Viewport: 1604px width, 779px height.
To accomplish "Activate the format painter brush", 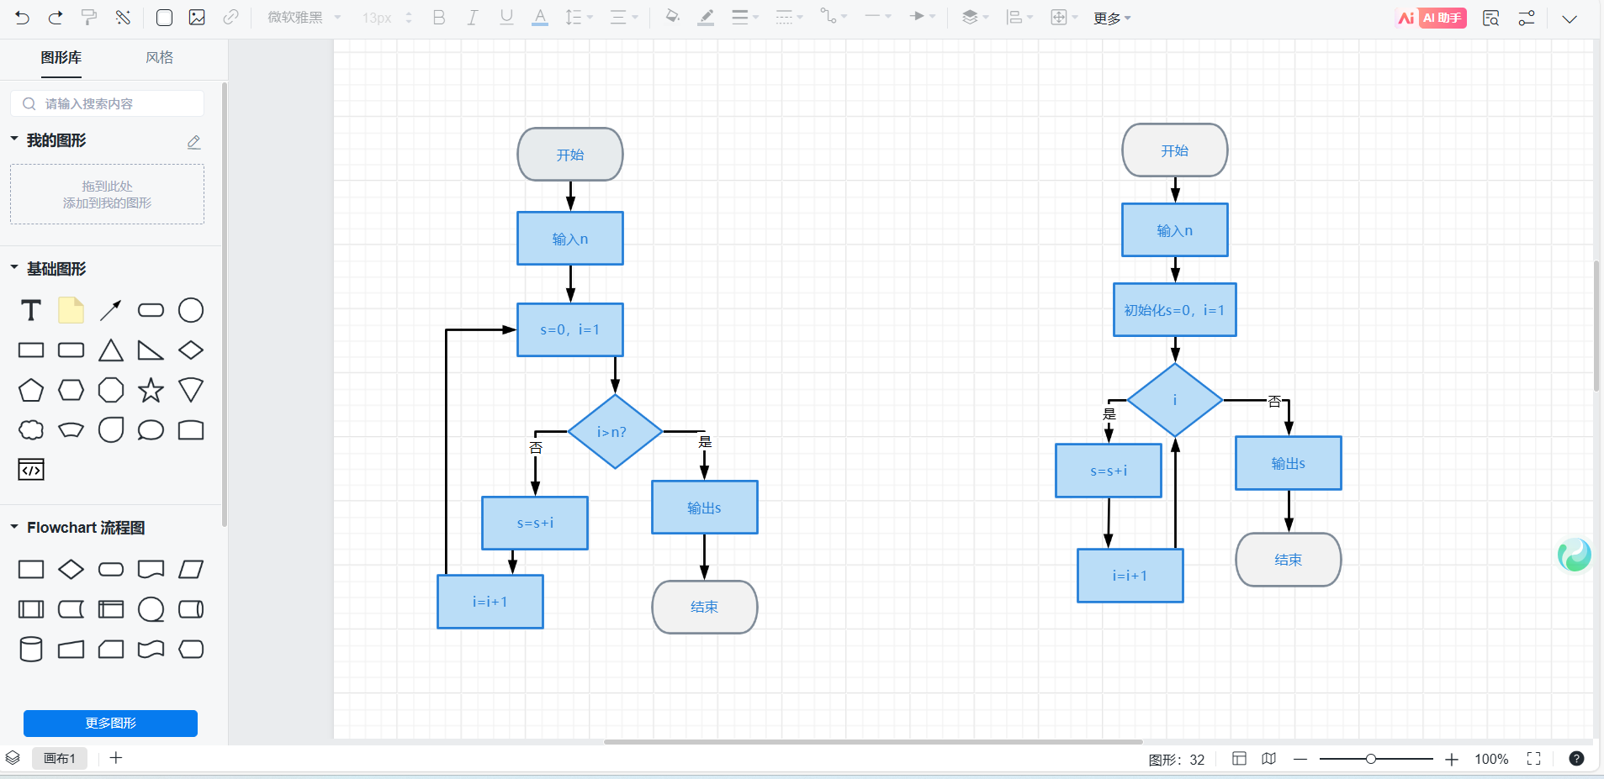I will [89, 18].
